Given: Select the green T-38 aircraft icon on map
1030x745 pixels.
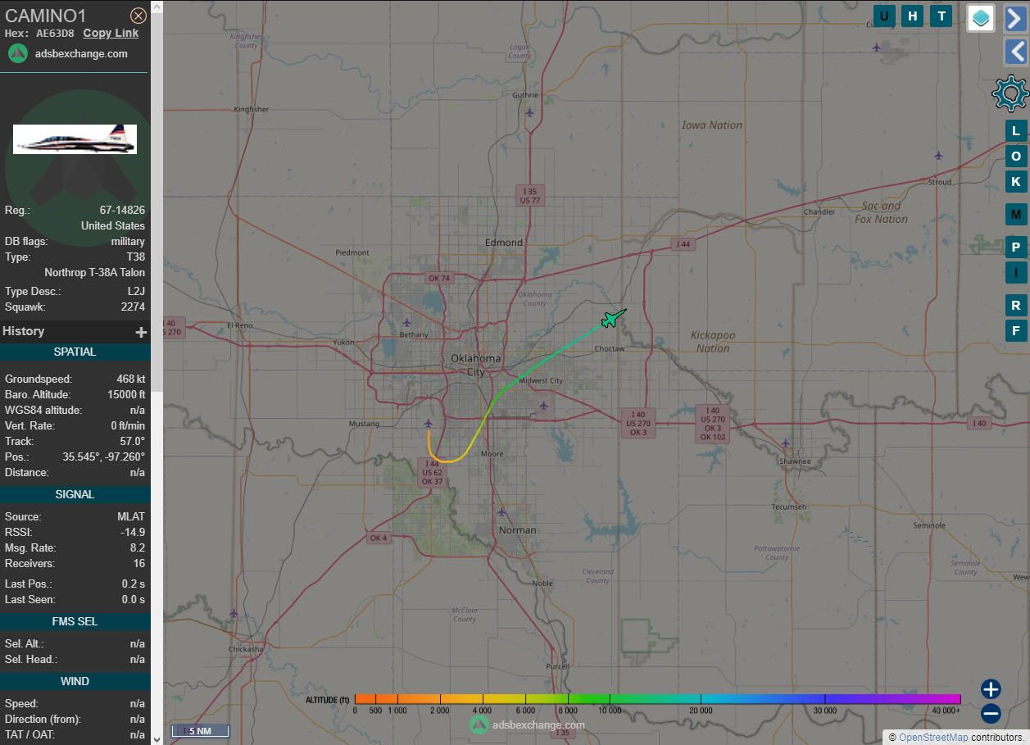Looking at the screenshot, I should click(613, 318).
